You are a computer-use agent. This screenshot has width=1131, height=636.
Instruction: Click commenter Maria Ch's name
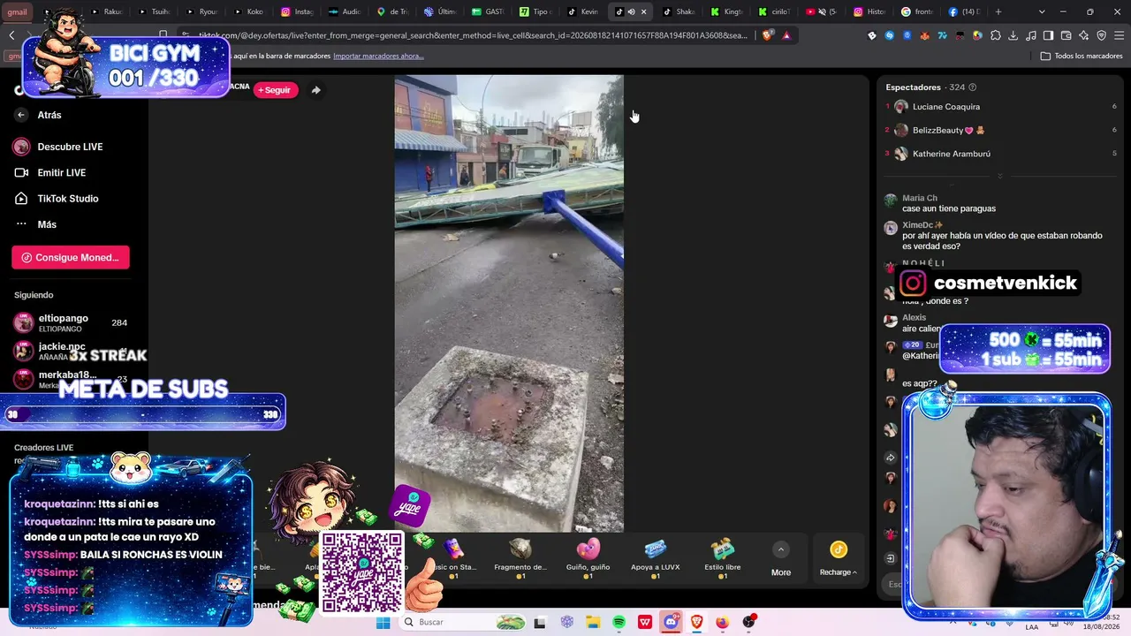[920, 198]
